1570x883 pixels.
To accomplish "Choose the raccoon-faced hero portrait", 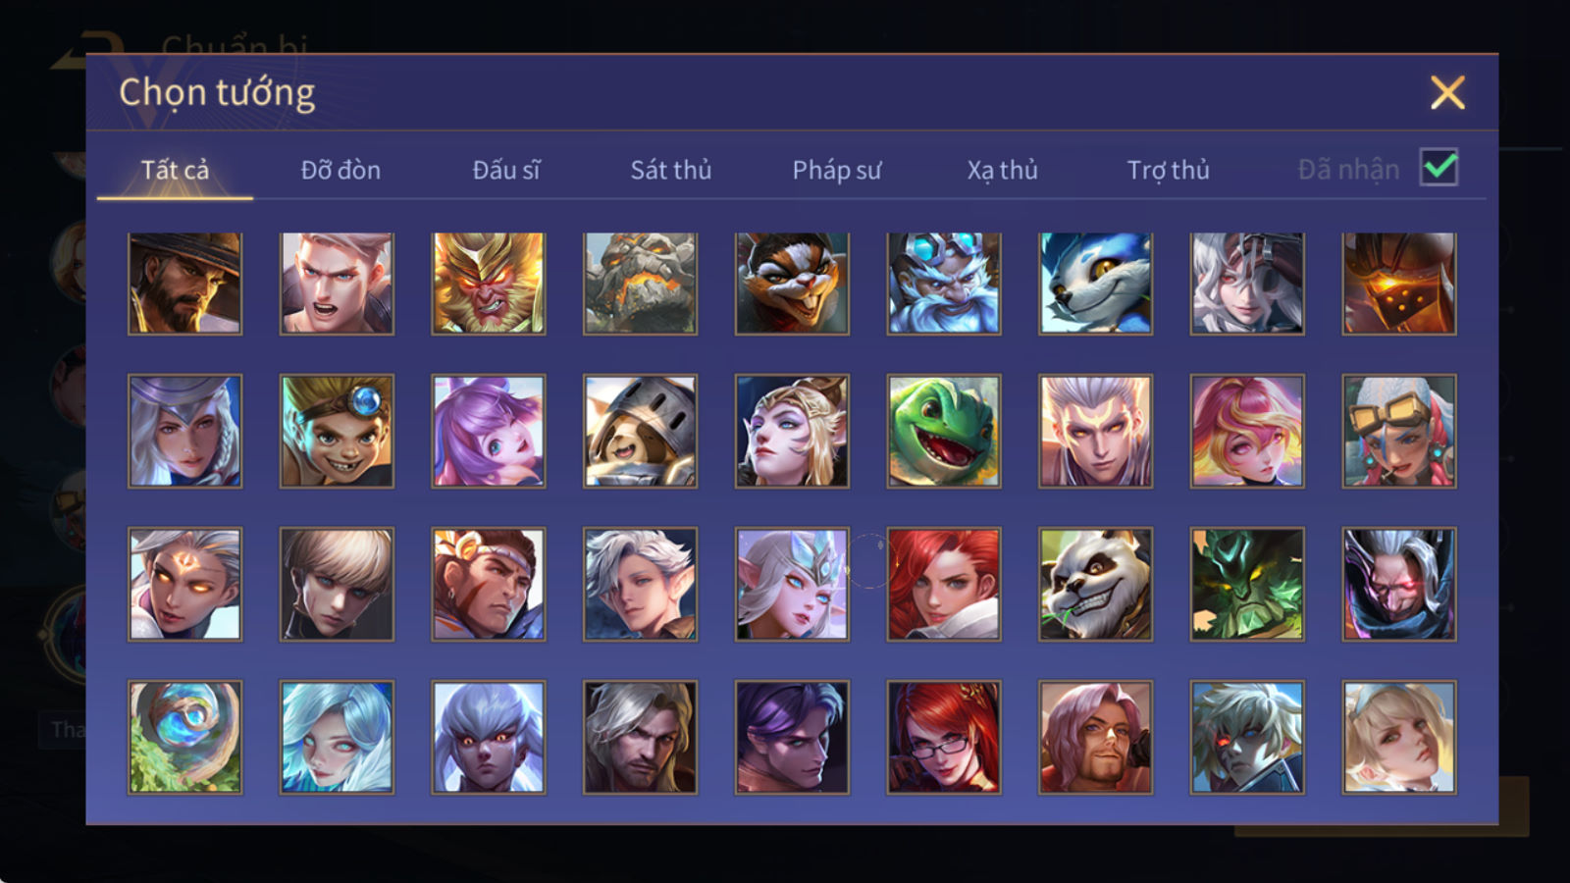I will (793, 284).
